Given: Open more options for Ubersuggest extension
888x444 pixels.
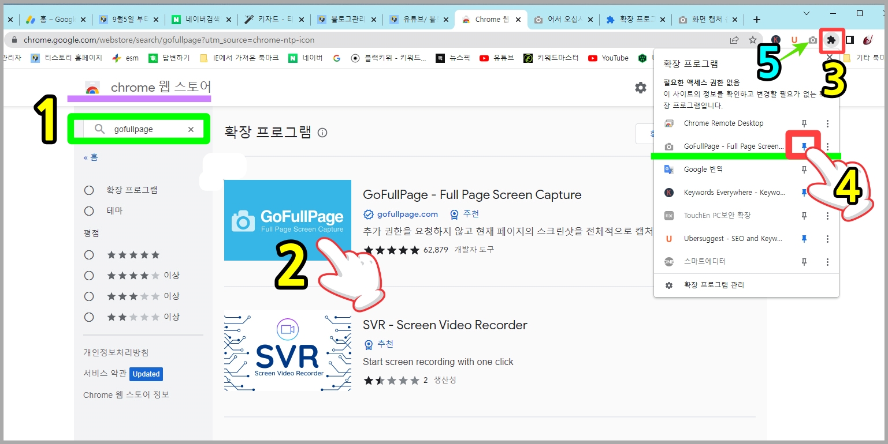Looking at the screenshot, I should (x=827, y=239).
